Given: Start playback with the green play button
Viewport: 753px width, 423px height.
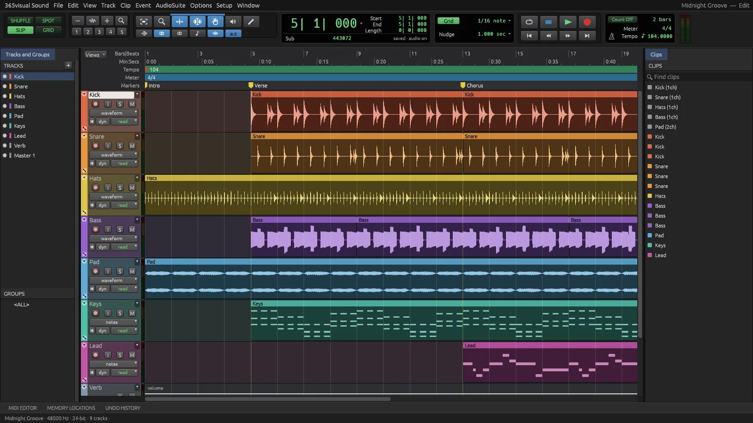Looking at the screenshot, I should [x=568, y=22].
